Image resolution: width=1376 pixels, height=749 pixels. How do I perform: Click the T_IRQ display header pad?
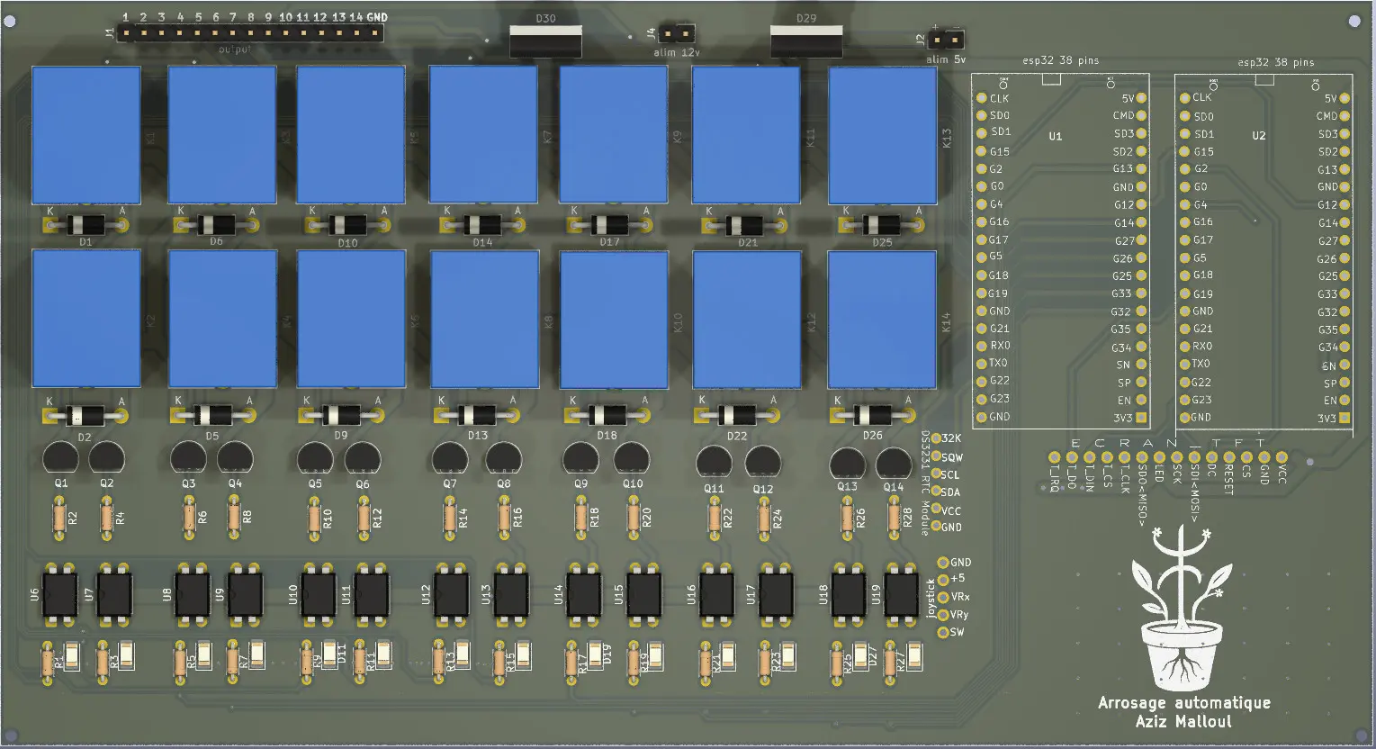coord(1054,456)
